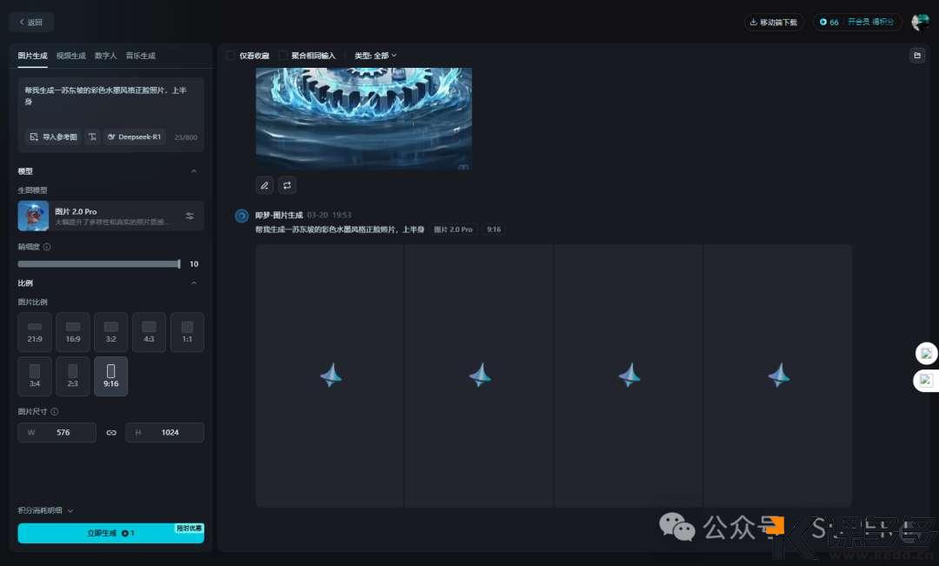Expand the 积分消耗明细 details
The image size is (939, 566).
pos(46,510)
